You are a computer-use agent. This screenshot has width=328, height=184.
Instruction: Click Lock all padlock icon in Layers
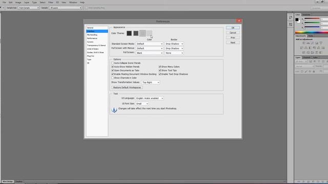pos(314,72)
